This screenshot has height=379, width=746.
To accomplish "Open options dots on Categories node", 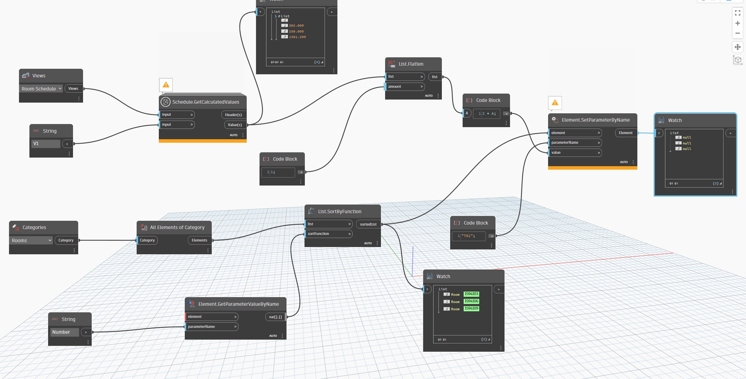I will point(74,250).
